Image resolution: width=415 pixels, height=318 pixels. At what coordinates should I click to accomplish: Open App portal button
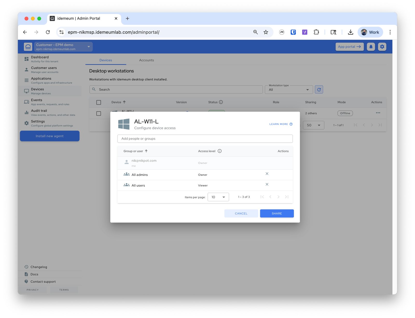[x=349, y=47]
